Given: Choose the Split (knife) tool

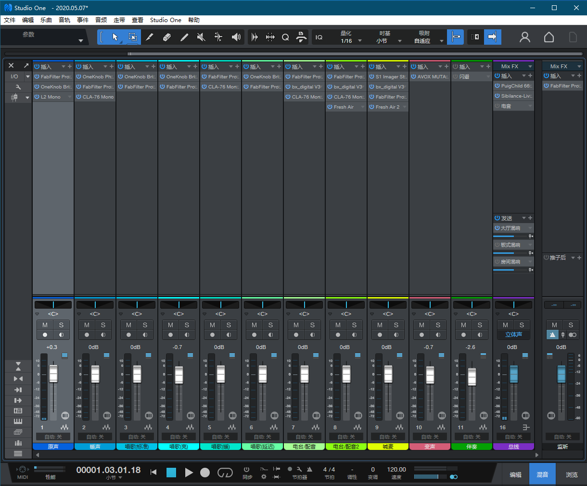Looking at the screenshot, I should coord(149,37).
